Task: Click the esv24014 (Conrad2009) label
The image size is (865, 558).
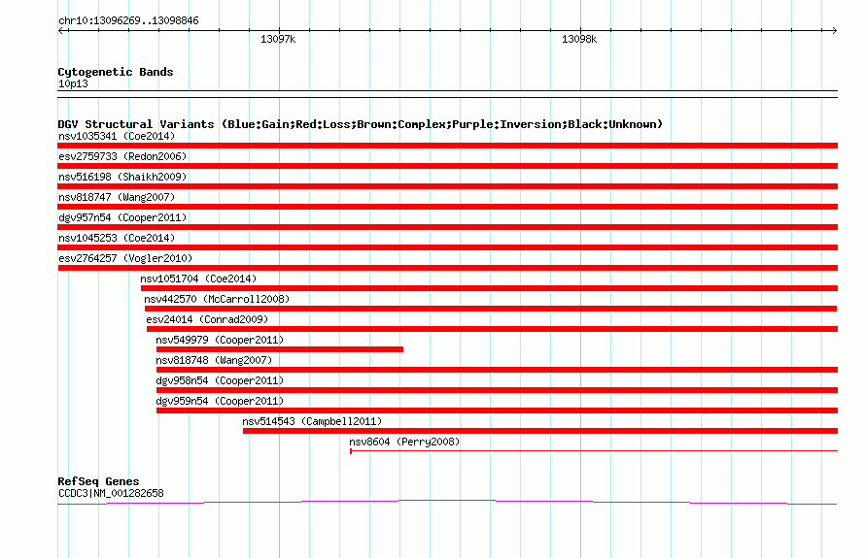Action: (x=207, y=319)
